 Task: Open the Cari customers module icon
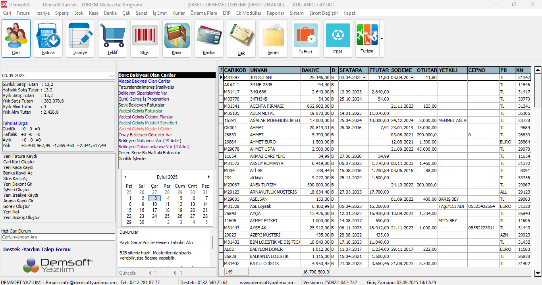click(16, 38)
